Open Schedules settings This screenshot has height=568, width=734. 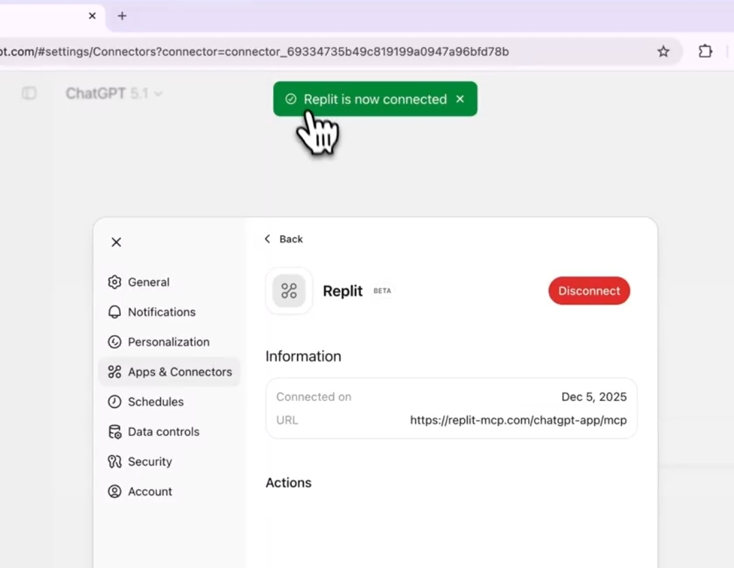(x=155, y=402)
